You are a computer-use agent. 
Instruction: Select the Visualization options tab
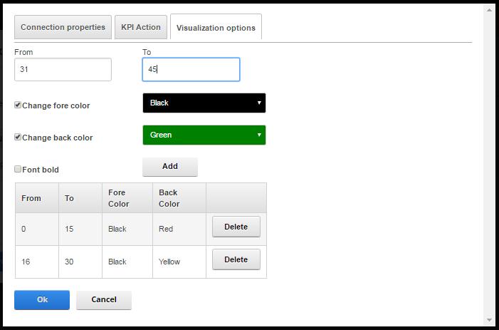tap(216, 27)
